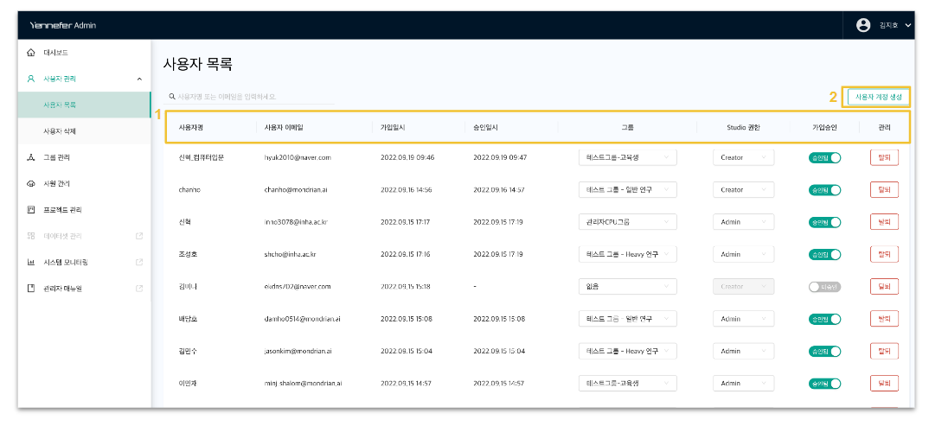Click external link icon beside 관리자 매뉴얼
Viewport: 929px width, 426px height.
click(x=138, y=288)
